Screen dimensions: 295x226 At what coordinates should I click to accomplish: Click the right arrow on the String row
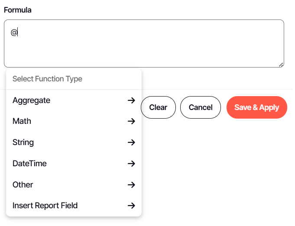131,142
